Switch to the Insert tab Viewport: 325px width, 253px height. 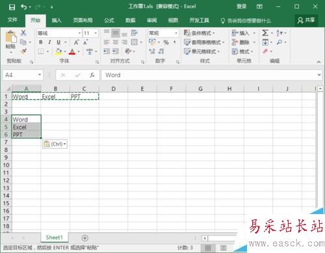(x=57, y=20)
